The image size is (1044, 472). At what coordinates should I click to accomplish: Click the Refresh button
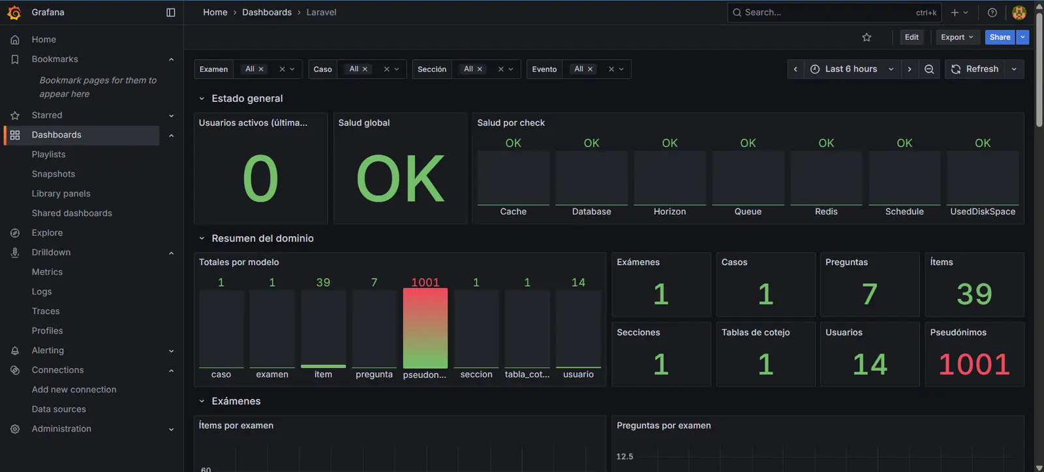click(975, 69)
